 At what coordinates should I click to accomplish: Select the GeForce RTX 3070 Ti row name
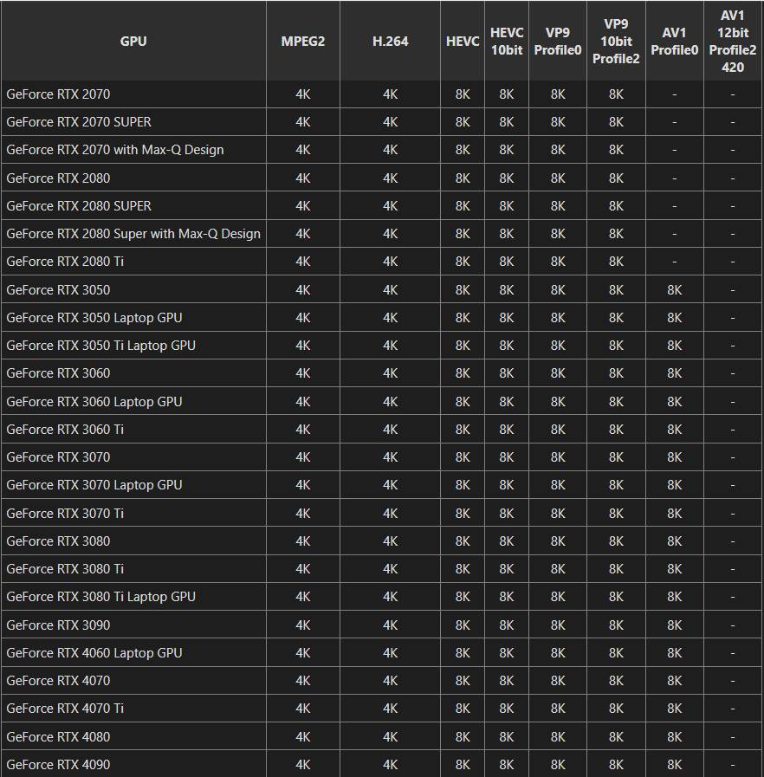click(x=65, y=513)
